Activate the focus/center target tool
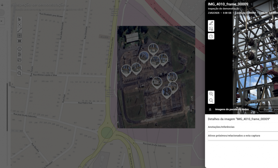The image size is (278, 168). (19, 25)
